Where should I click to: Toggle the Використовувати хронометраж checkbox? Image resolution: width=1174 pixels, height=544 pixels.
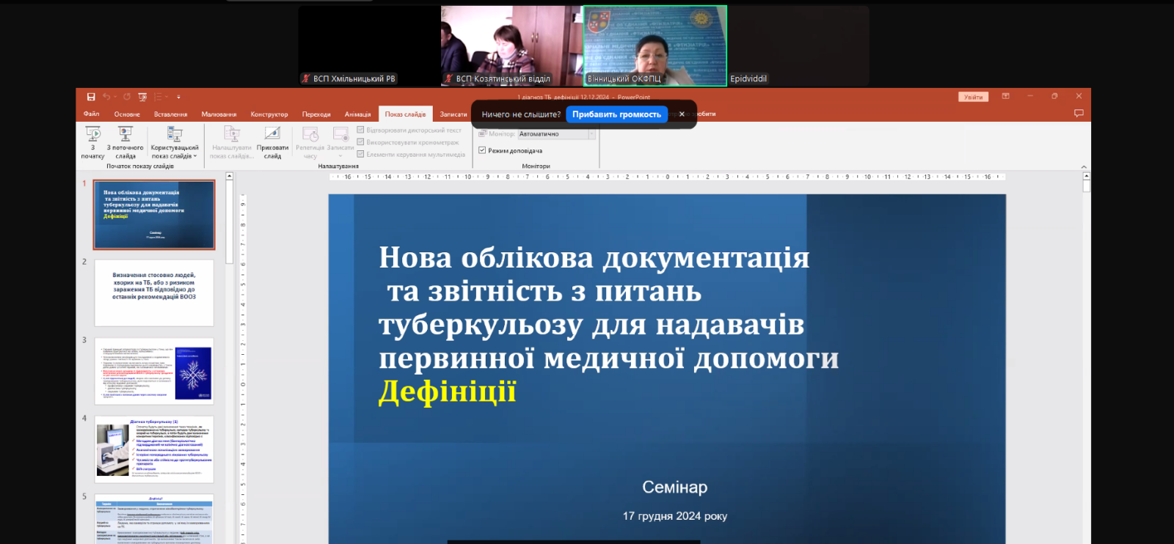(360, 142)
